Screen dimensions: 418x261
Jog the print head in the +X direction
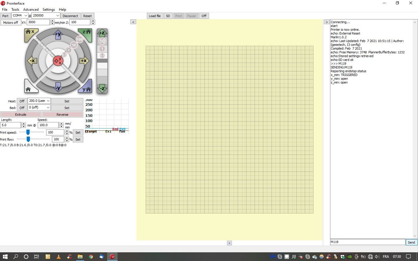click(84, 61)
